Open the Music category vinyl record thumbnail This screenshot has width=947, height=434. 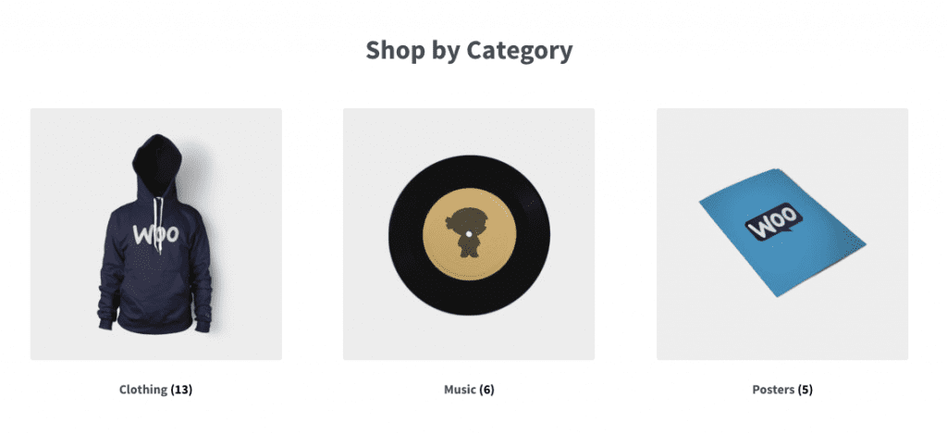(469, 234)
